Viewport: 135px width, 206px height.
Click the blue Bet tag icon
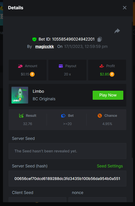click(63, 116)
